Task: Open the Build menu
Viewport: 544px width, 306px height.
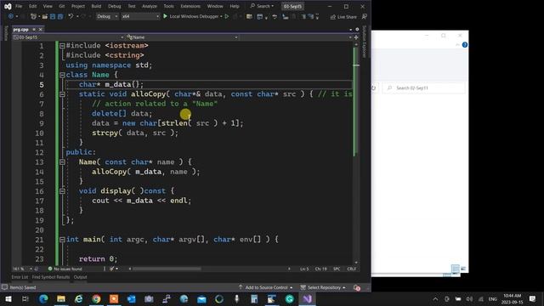Action: click(x=96, y=6)
